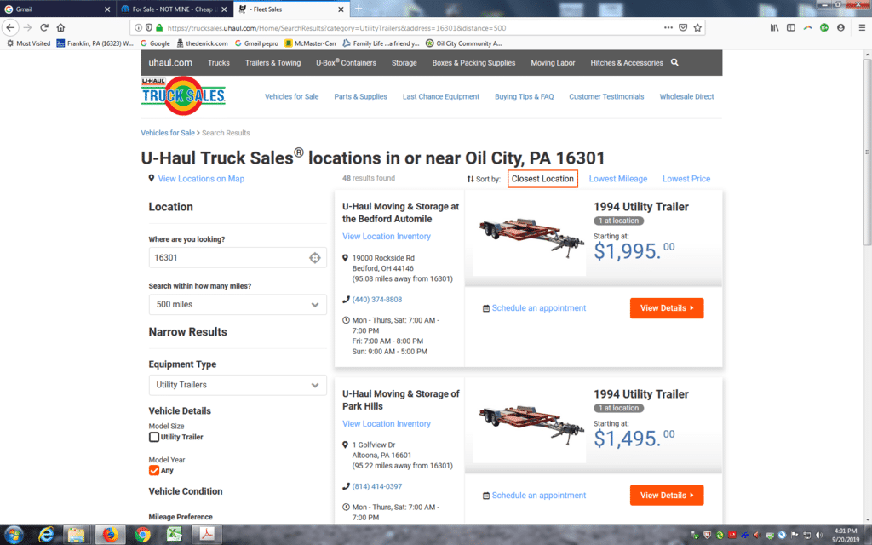Expand the 500 miles distance dropdown

tap(238, 305)
